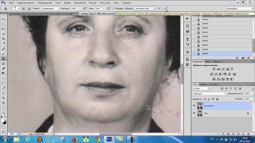Open the Фильтр menu
The image size is (255, 143).
93,3
